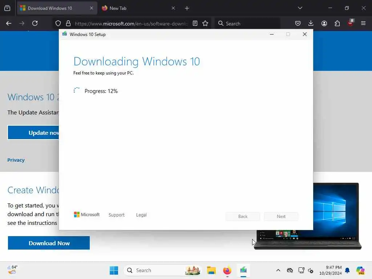
Task: Click the site security padlock icon
Action: click(x=68, y=23)
